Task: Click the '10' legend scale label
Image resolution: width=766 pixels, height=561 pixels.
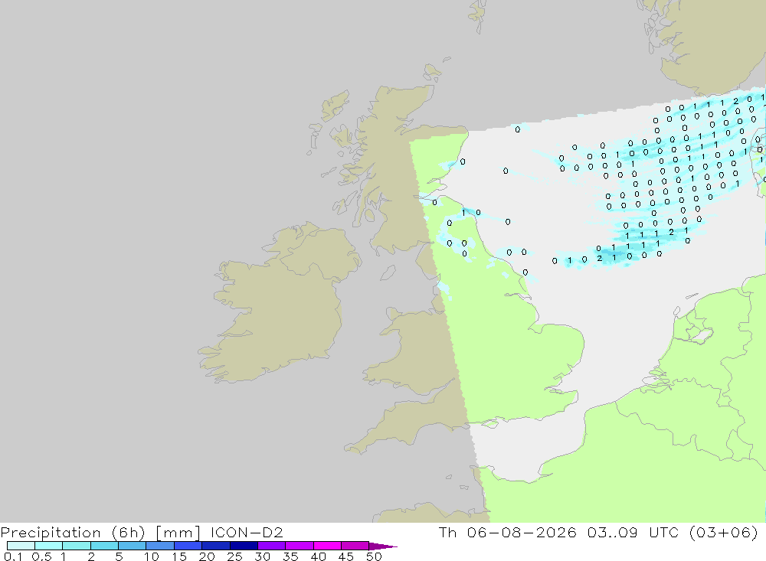Action: (x=152, y=556)
